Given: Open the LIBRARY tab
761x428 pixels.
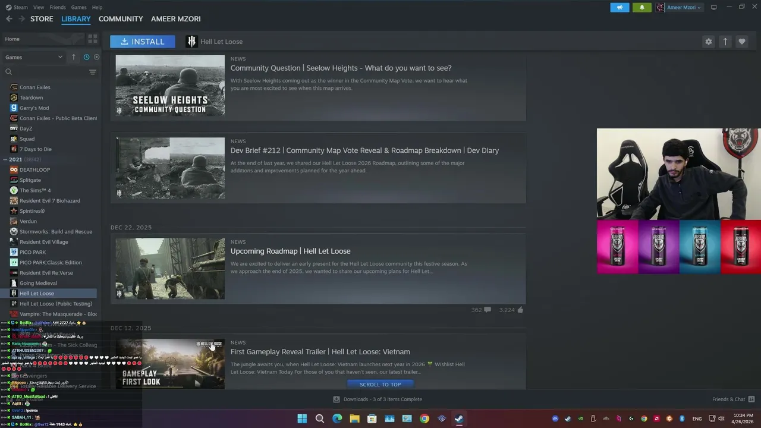Looking at the screenshot, I should (x=76, y=19).
